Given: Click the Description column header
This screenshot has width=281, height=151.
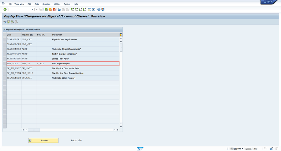Looking at the screenshot, I should coord(86,35).
